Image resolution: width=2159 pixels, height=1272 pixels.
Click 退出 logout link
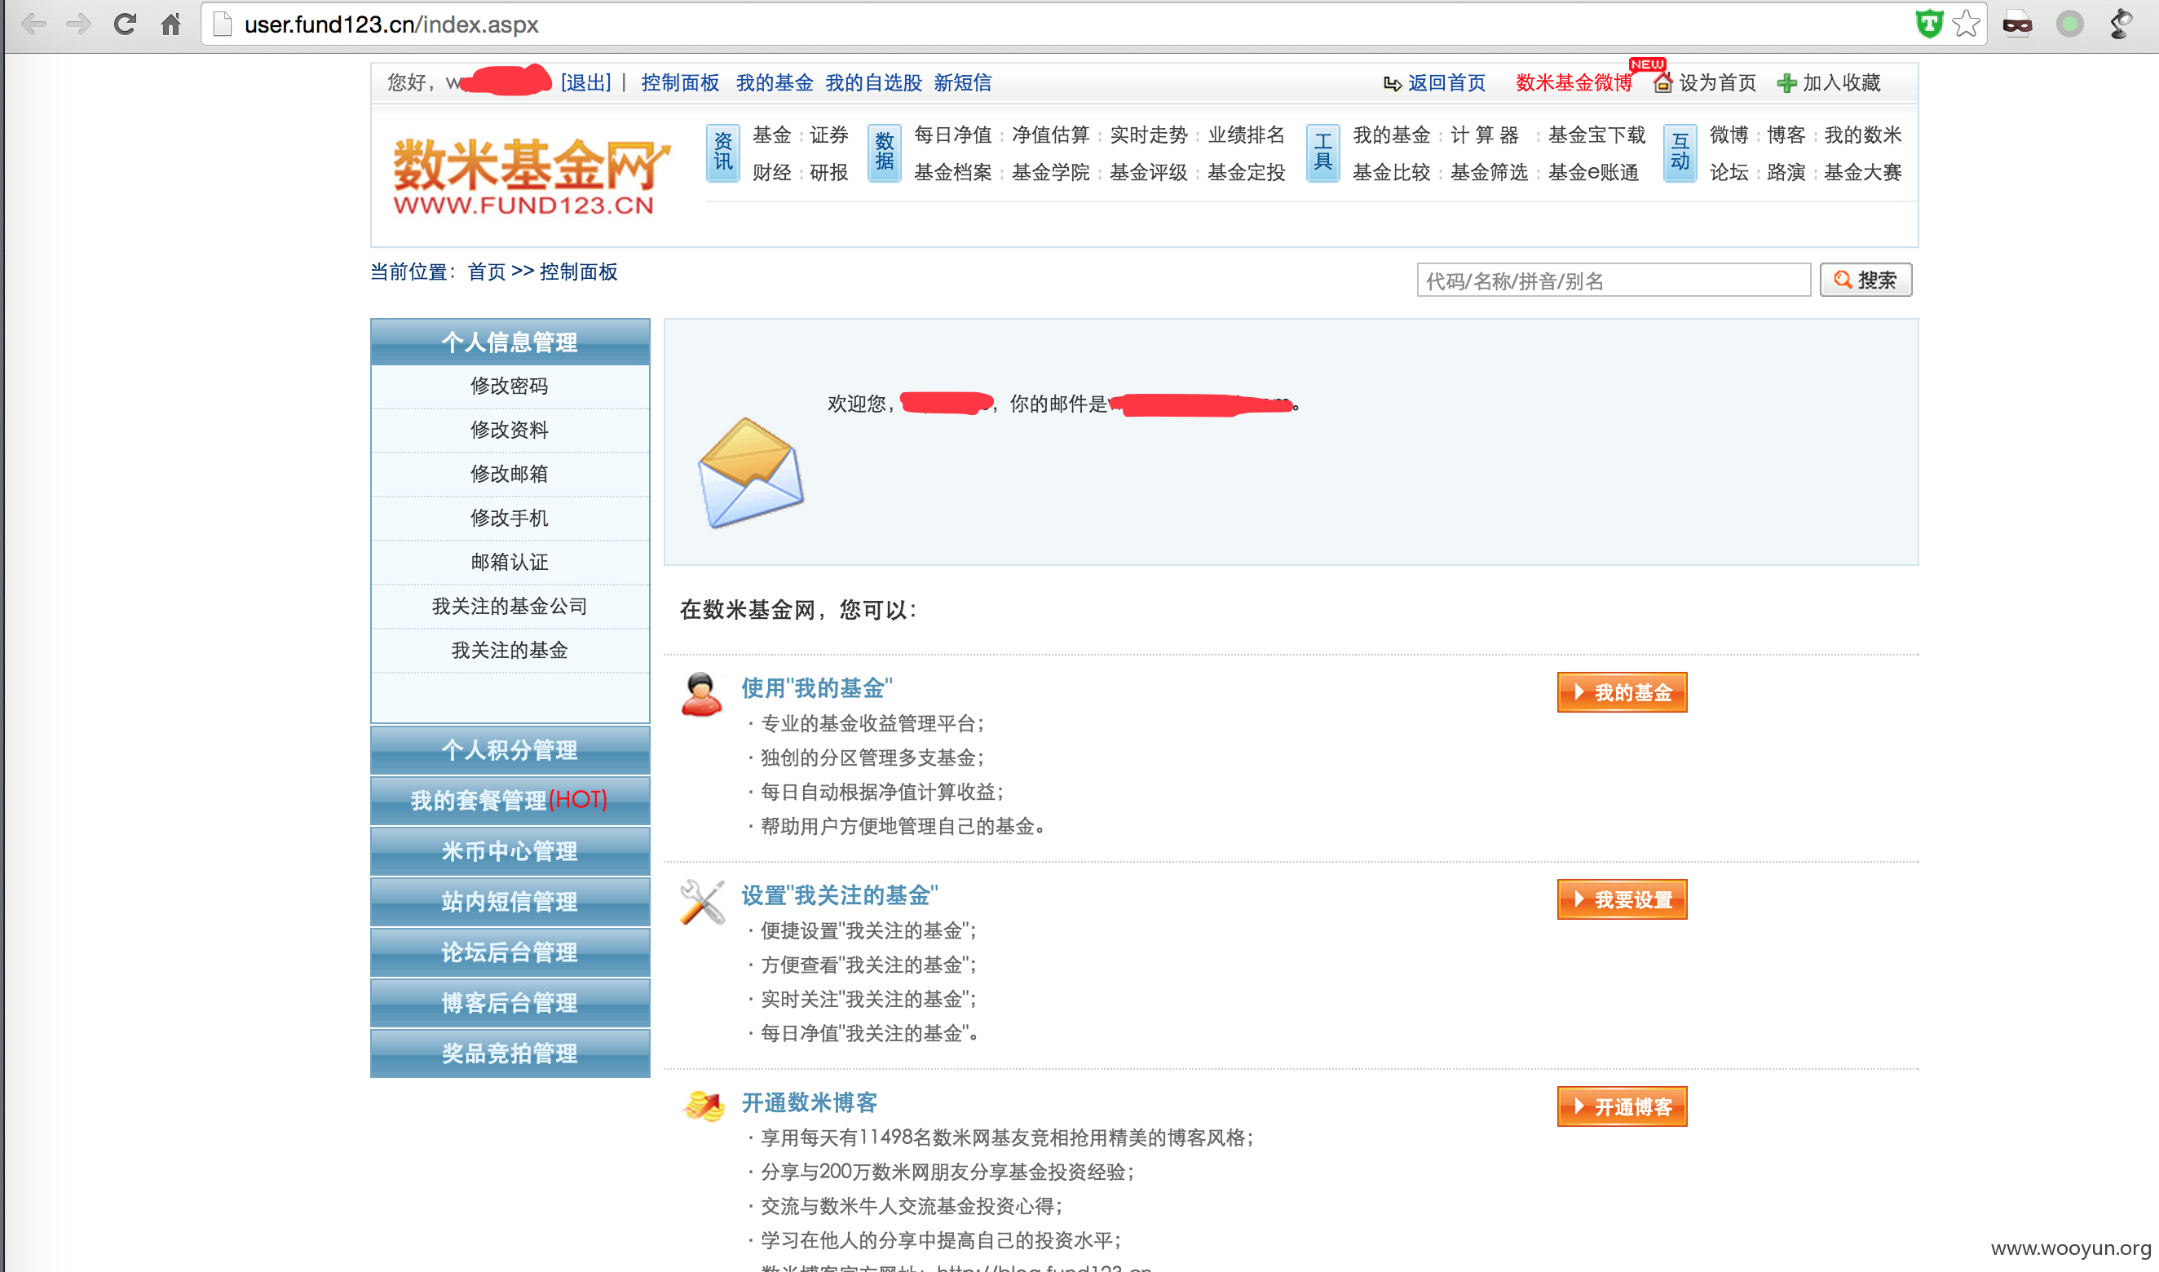pyautogui.click(x=586, y=83)
